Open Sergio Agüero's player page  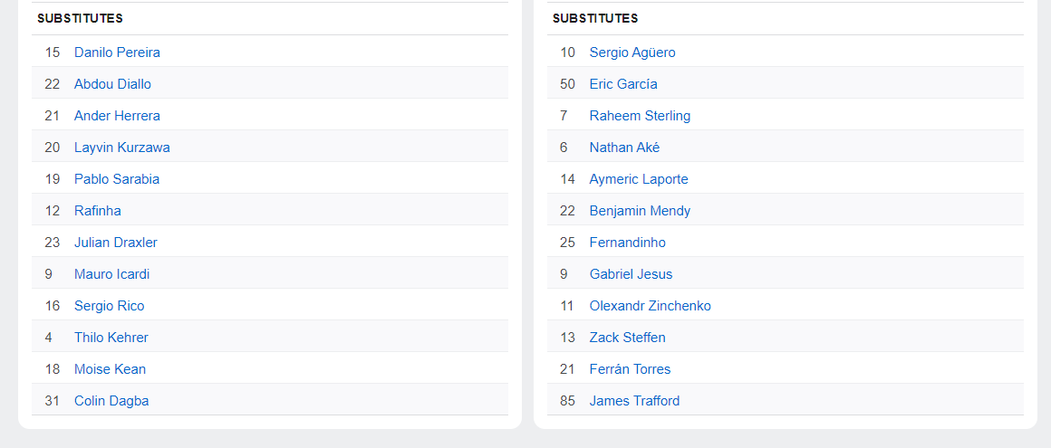click(632, 52)
